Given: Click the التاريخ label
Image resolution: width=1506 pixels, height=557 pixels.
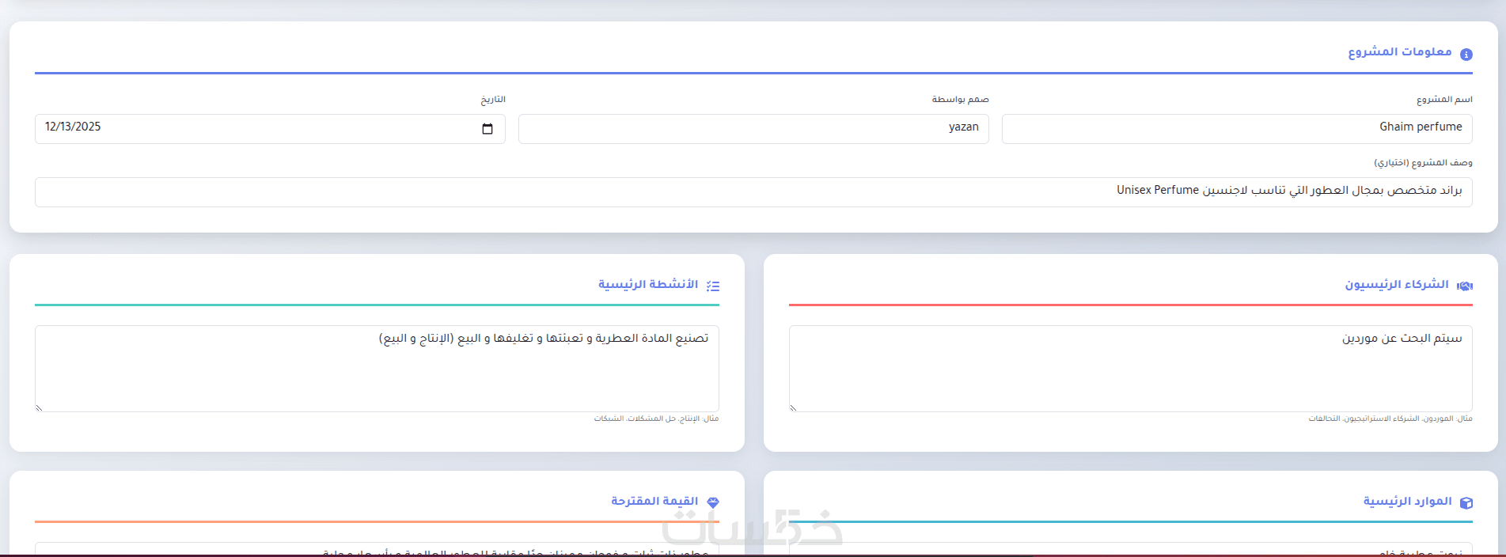Looking at the screenshot, I should (493, 100).
